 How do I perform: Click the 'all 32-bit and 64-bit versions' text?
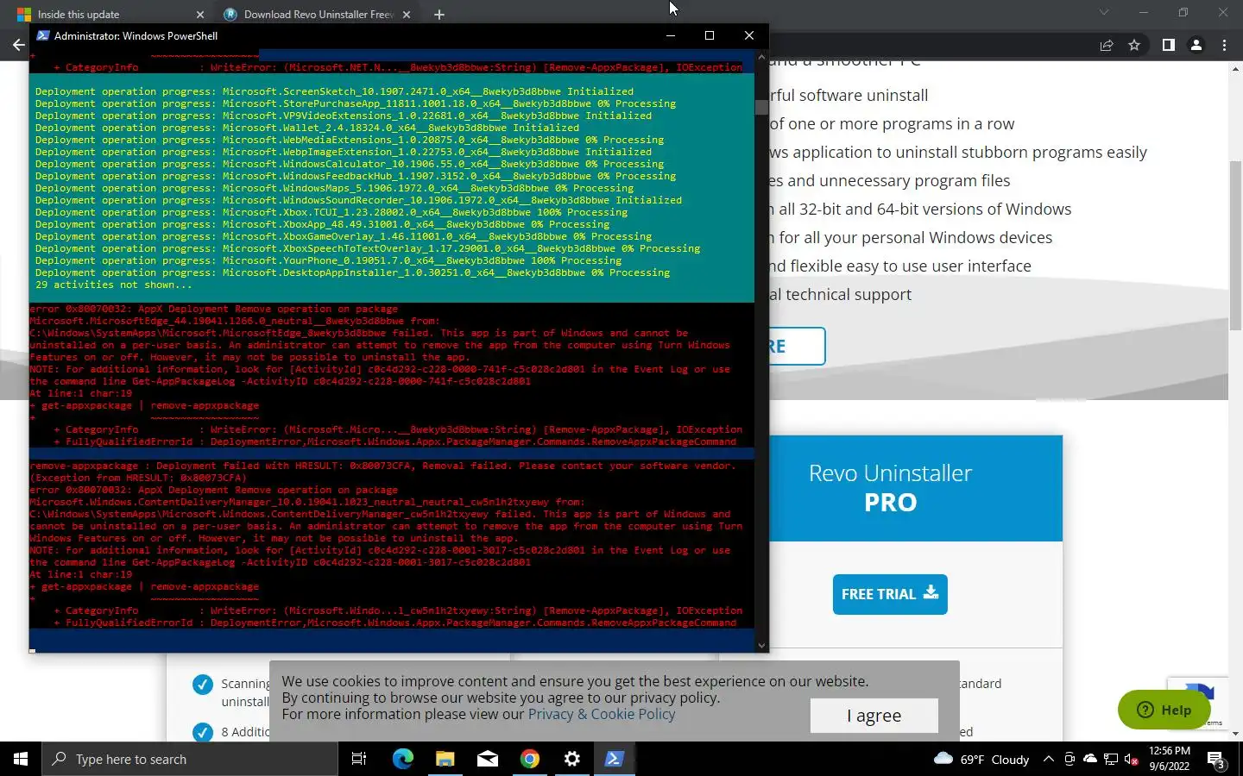(x=924, y=209)
